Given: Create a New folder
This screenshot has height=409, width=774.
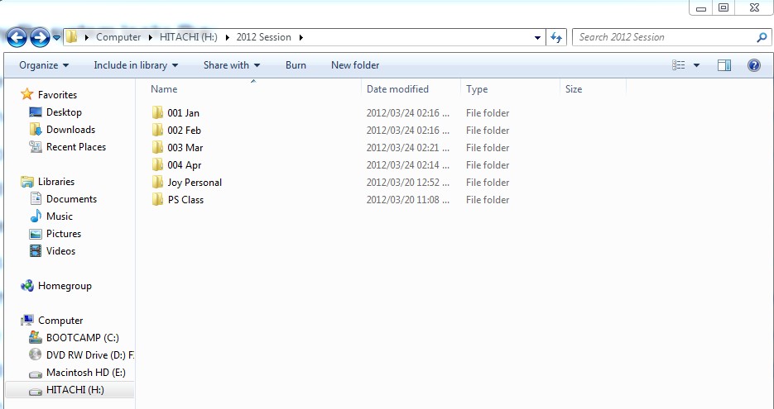Looking at the screenshot, I should (355, 65).
